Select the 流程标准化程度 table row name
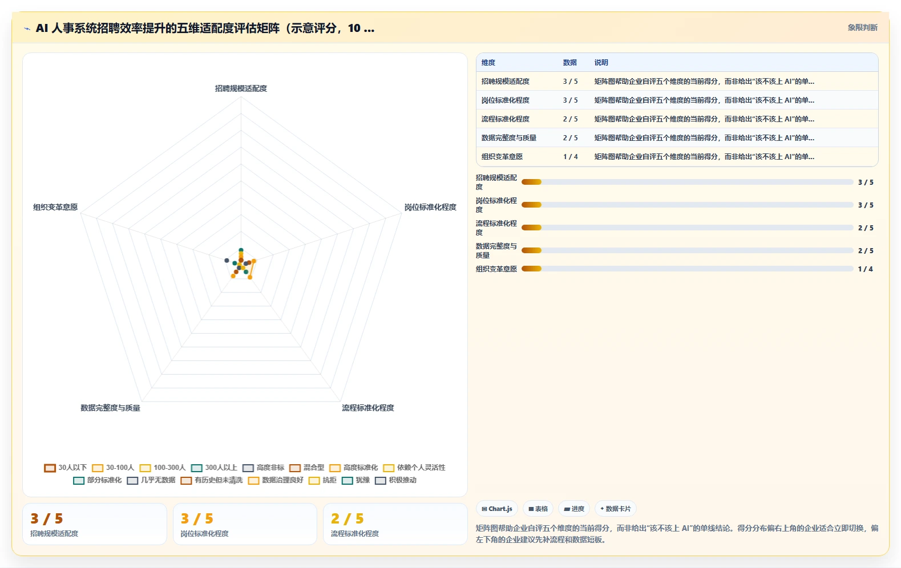The width and height of the screenshot is (901, 568). pos(506,119)
